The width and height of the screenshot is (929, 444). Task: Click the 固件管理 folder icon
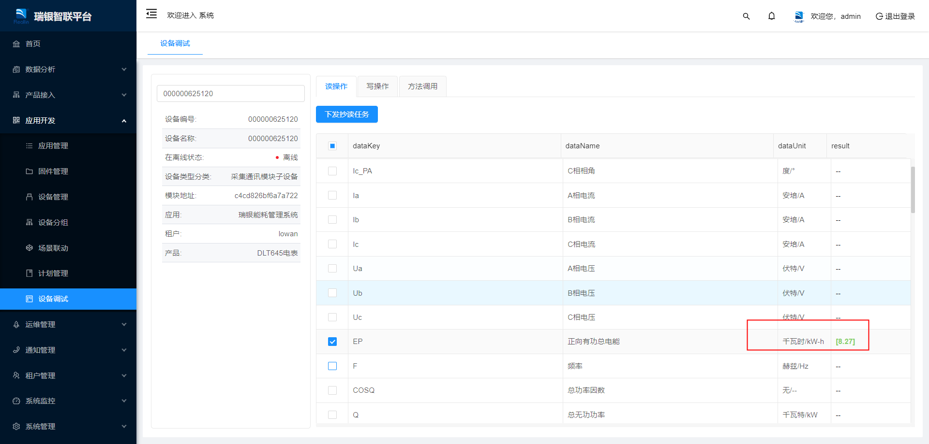30,172
